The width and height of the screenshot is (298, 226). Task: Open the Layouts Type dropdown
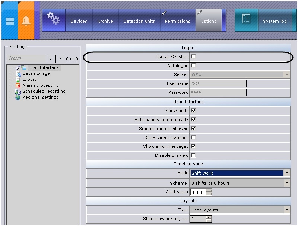coord(287,210)
